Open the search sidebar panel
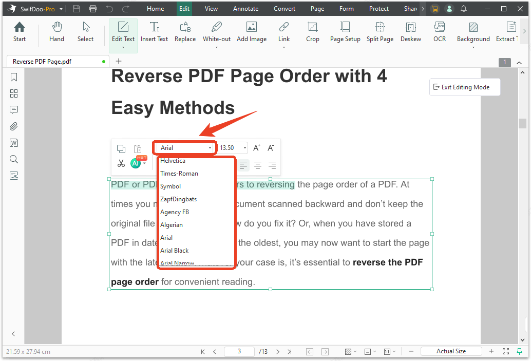The image size is (531, 361). [14, 159]
